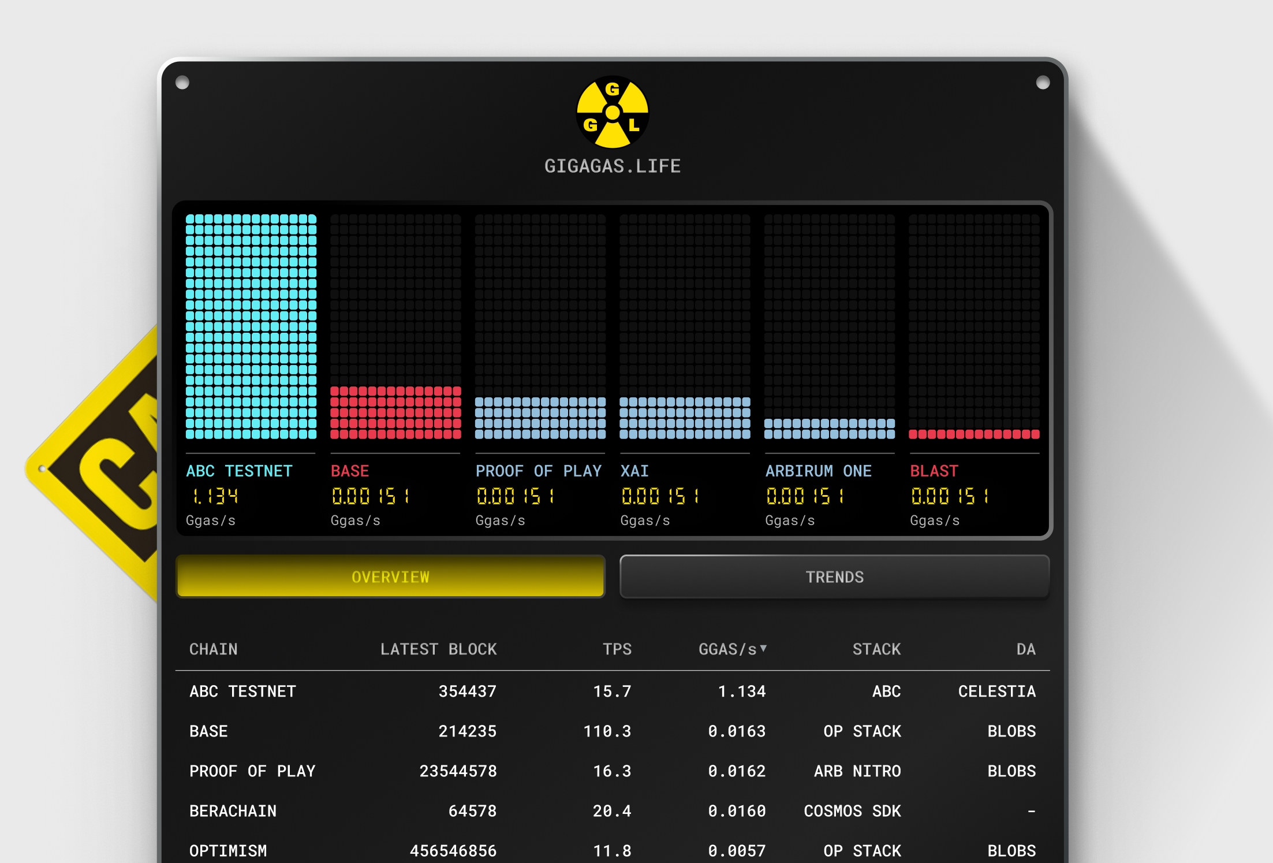This screenshot has height=863, width=1273.
Task: Click the ABC stack cell
Action: coord(886,691)
